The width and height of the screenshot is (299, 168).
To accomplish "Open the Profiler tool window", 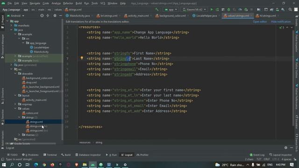I will tap(142, 155).
